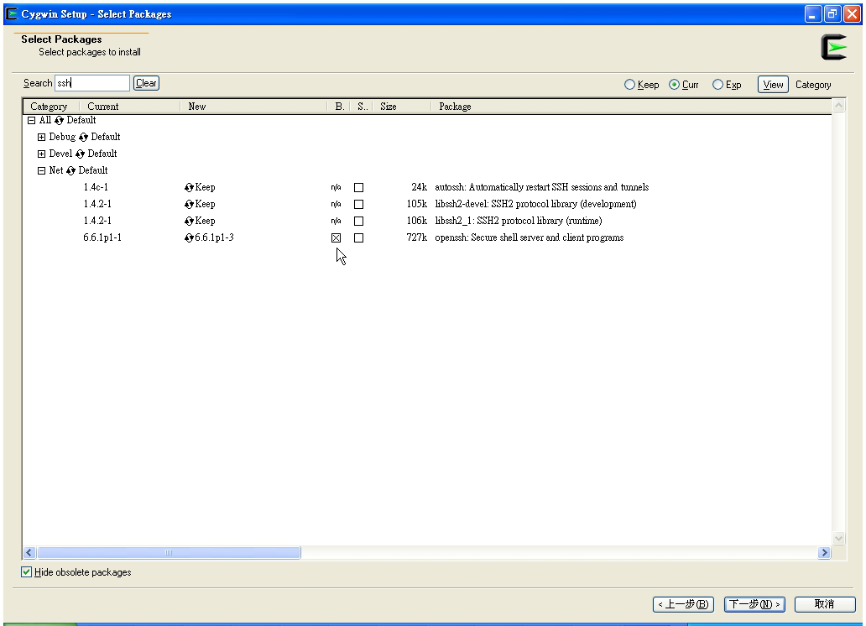Image resolution: width=866 pixels, height=626 pixels.
Task: Select the libssh2-devel package description
Action: [x=535, y=204]
